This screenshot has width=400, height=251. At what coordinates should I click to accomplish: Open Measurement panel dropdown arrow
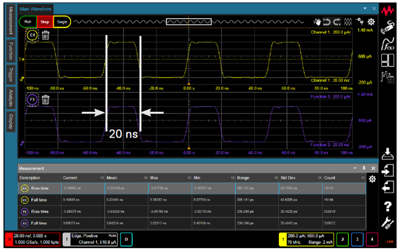(x=355, y=168)
